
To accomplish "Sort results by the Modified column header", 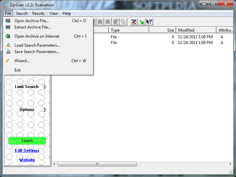I will (196, 30).
